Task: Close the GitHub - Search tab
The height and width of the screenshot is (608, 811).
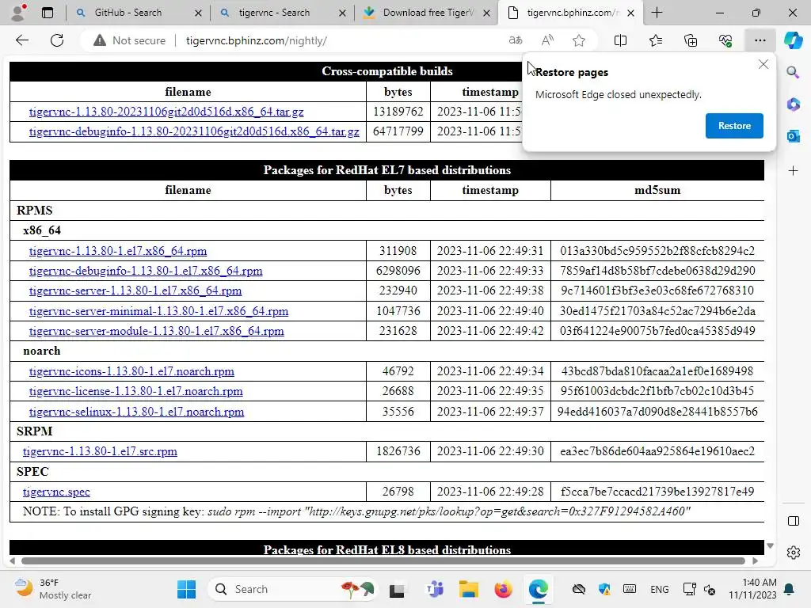Action: [x=198, y=13]
